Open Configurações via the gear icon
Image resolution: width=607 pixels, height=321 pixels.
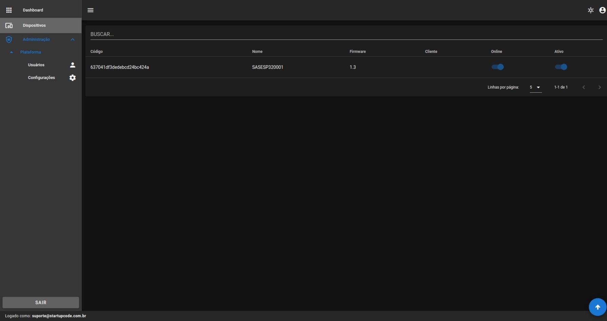click(72, 78)
